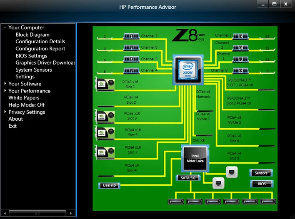Expand the Your Software tree node
Viewport: 295px width, 219px height.
coord(5,84)
